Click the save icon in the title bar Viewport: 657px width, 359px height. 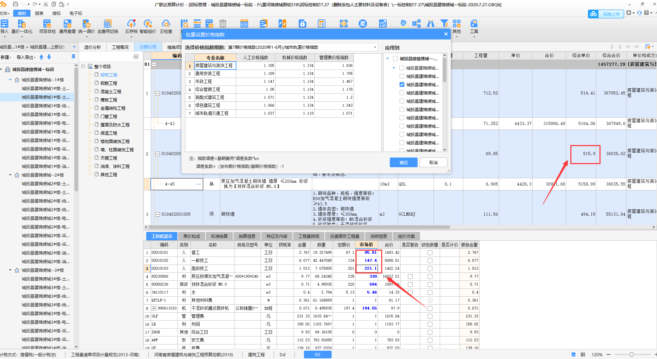coord(15,4)
